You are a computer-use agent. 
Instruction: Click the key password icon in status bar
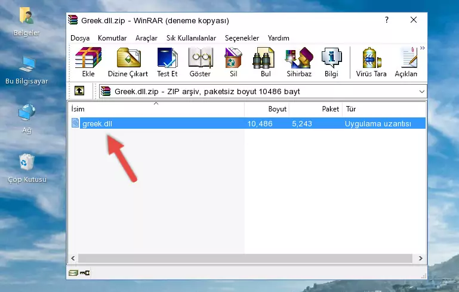tap(85, 273)
